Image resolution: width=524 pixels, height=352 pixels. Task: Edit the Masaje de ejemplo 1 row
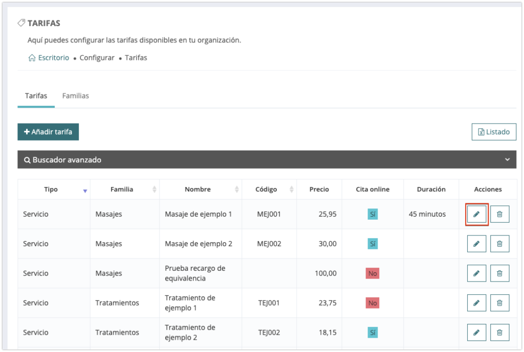tap(476, 214)
